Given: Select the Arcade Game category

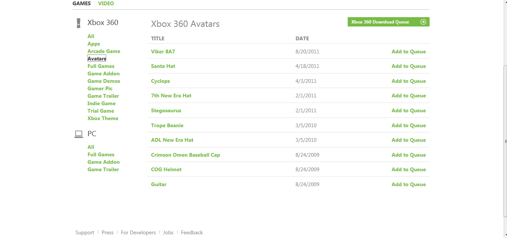Looking at the screenshot, I should click(x=104, y=51).
